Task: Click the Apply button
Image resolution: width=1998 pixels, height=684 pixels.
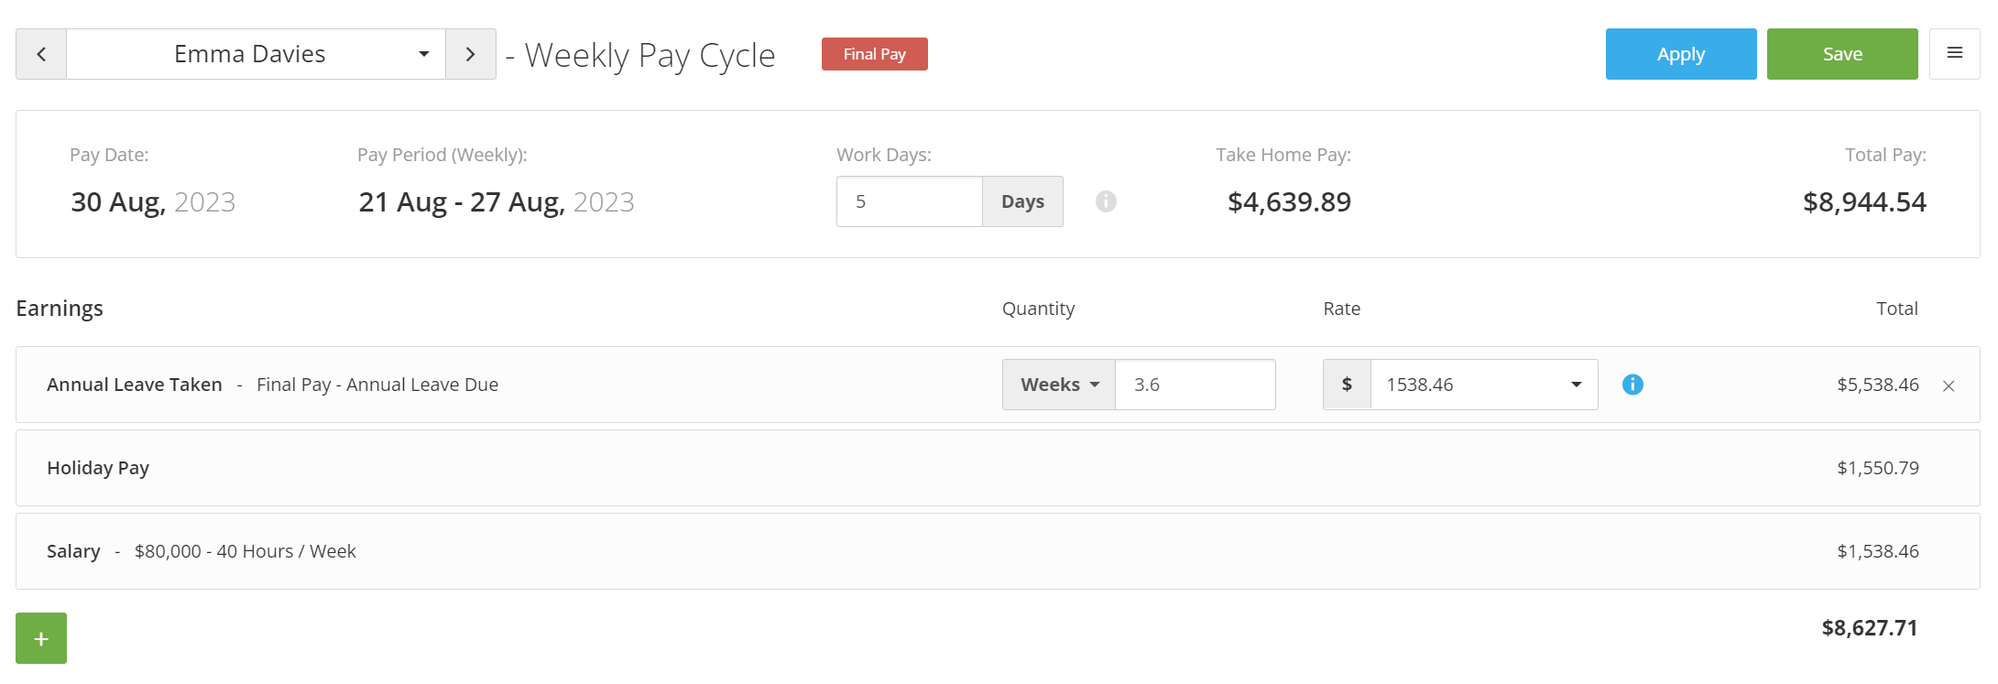Action: tap(1681, 54)
